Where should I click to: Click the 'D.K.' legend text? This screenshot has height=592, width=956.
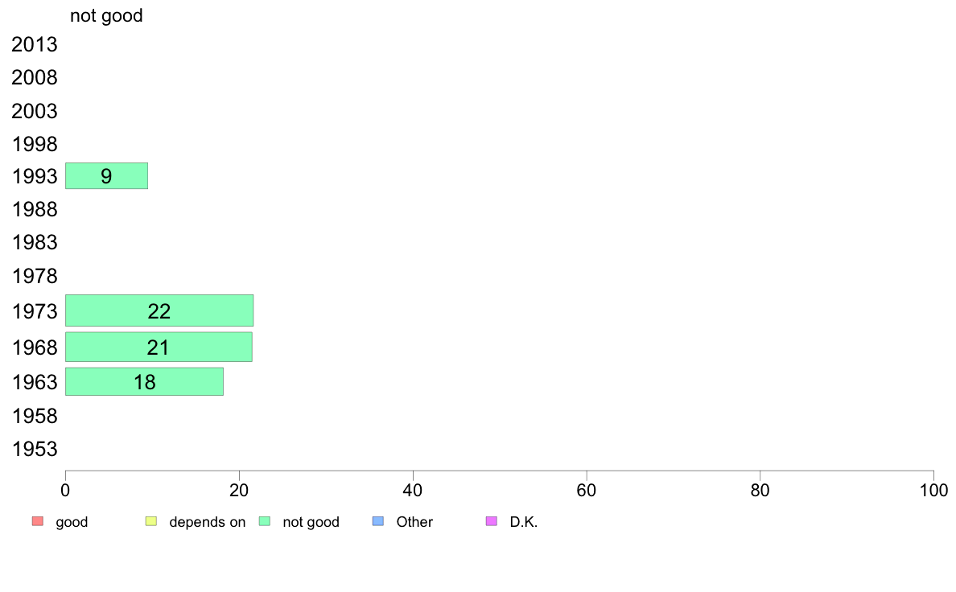(524, 522)
